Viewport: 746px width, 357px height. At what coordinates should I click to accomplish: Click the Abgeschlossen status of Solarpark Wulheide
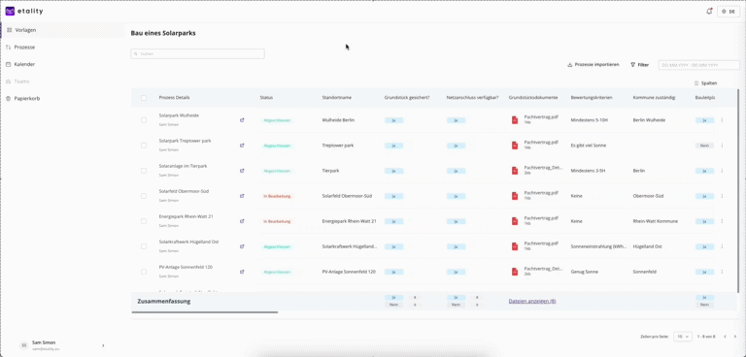click(x=277, y=120)
